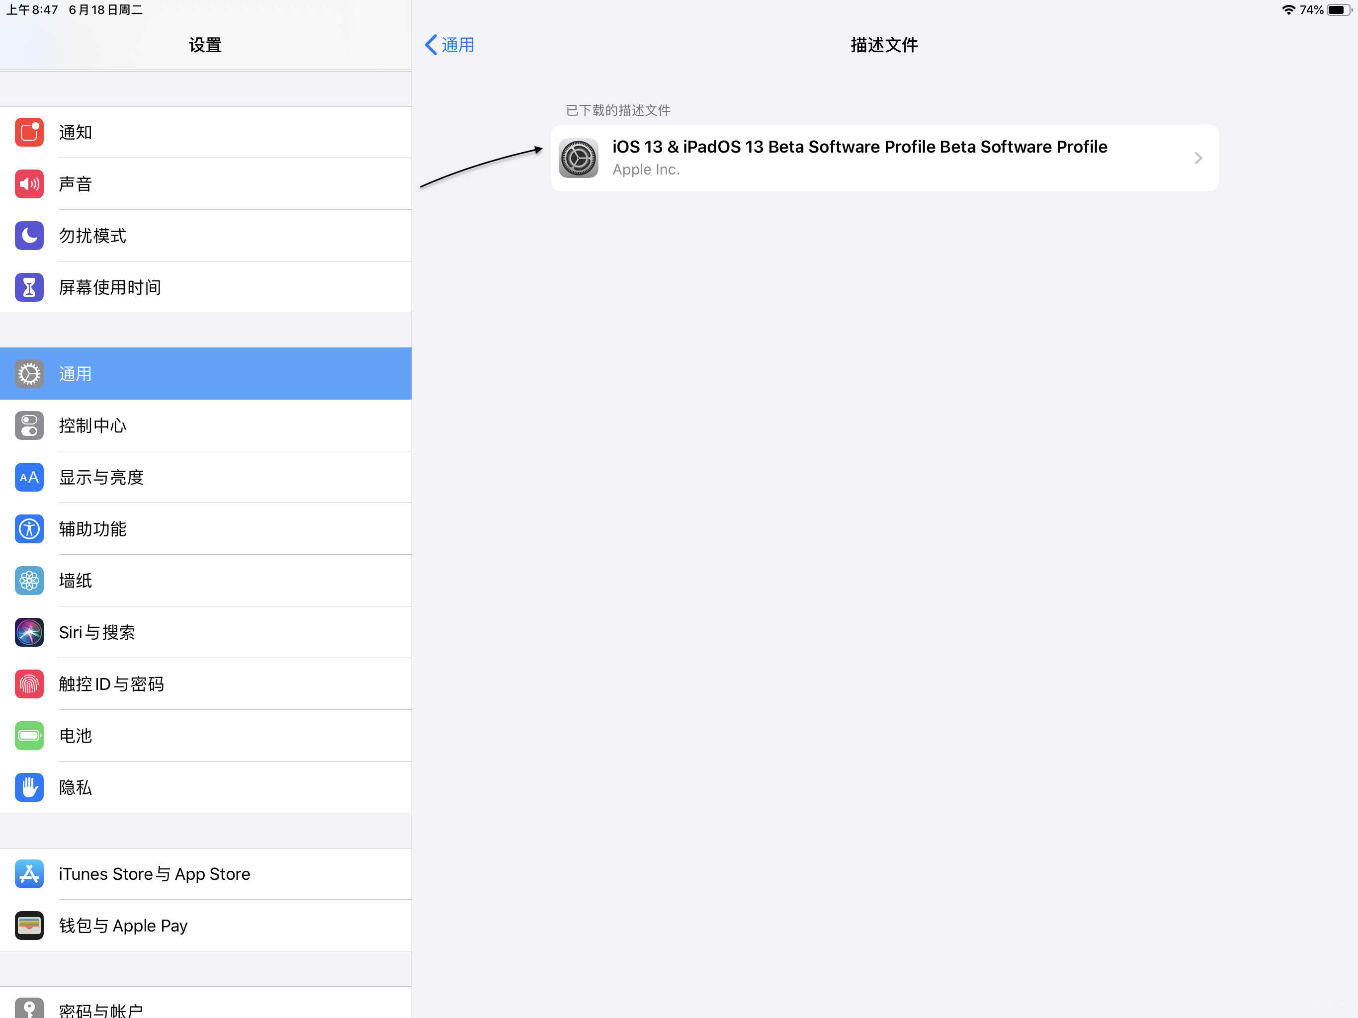Open the green 电池 battery icon
The height and width of the screenshot is (1018, 1358).
click(29, 735)
